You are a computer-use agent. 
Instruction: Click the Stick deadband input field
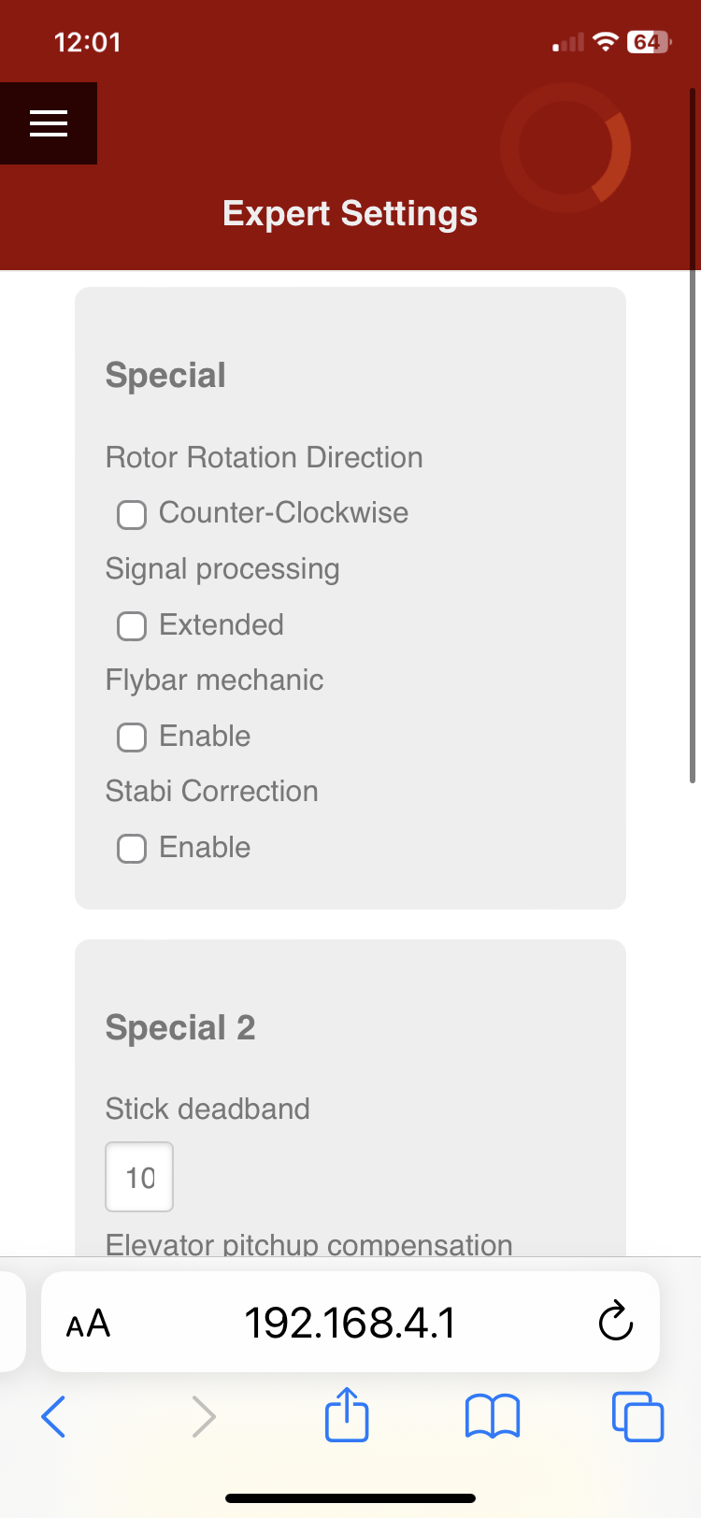pos(139,1177)
